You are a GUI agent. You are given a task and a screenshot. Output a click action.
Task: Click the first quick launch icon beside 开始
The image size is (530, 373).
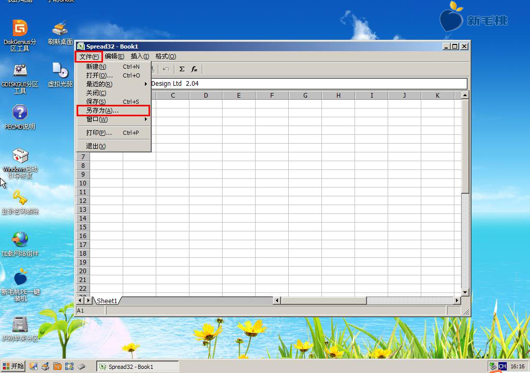(33, 366)
